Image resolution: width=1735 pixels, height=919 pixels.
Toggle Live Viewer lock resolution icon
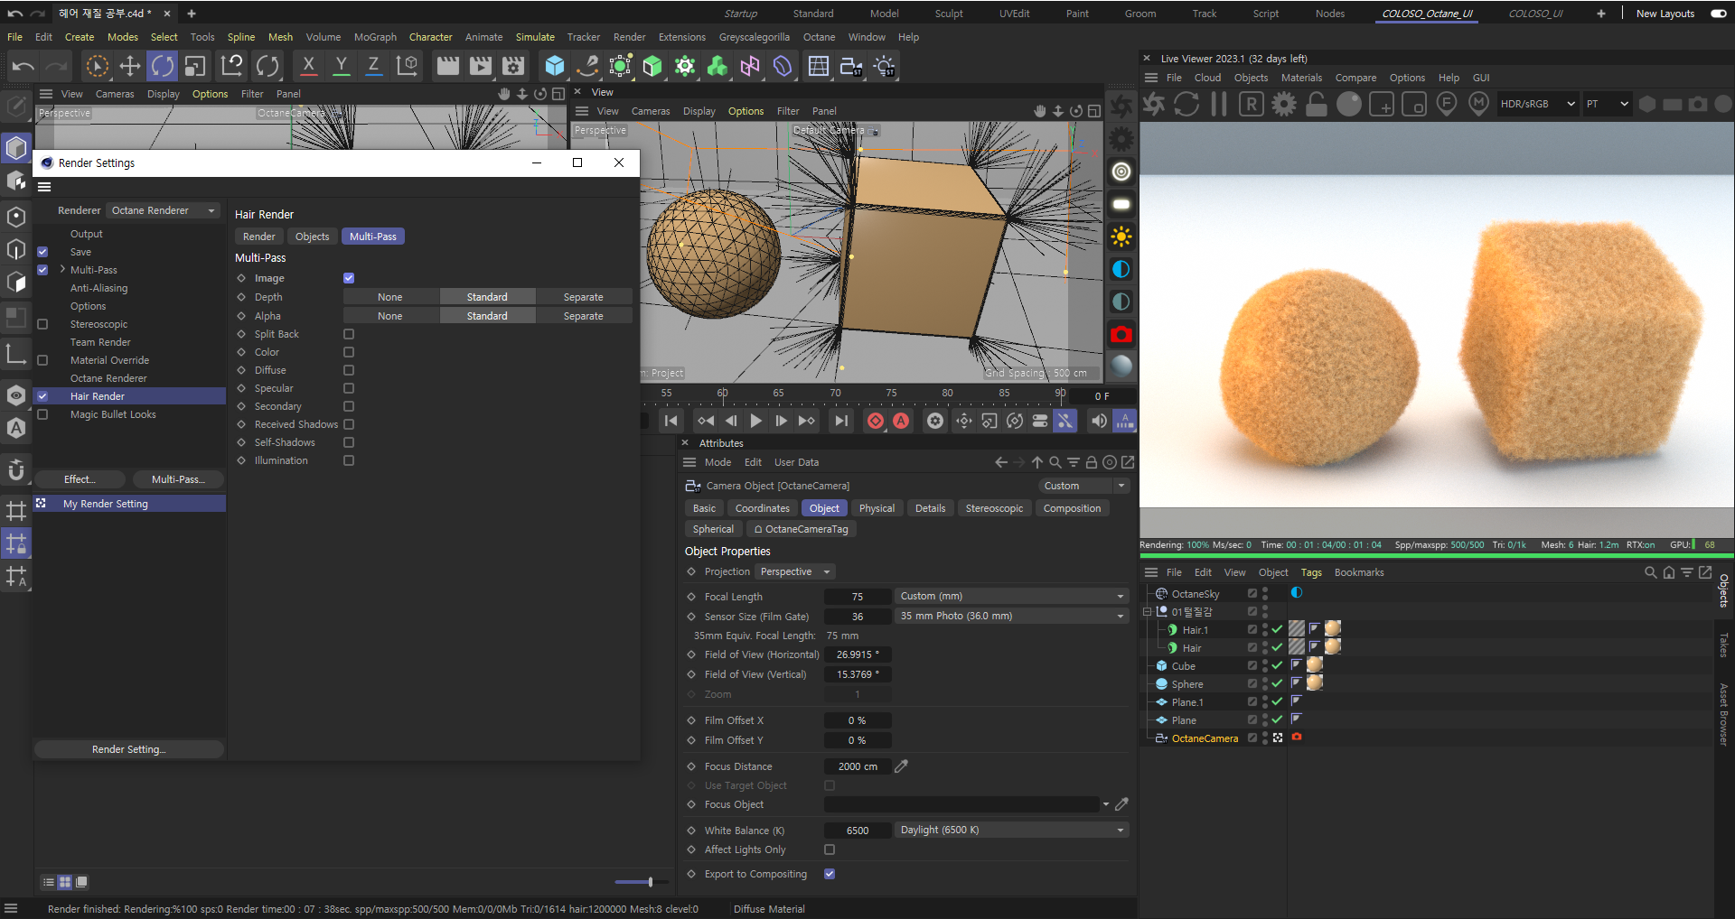coord(1317,104)
